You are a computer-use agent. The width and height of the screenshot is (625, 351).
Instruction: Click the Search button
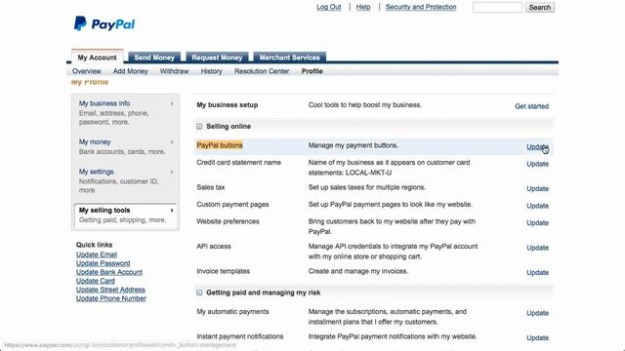[x=540, y=7]
